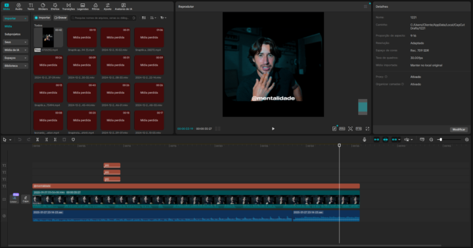This screenshot has width=473, height=248.
Task: Play the video preview
Action: (273, 129)
